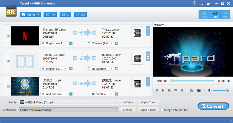
Task: Click output filename Dumbo...G.mp4
Action: (112, 55)
